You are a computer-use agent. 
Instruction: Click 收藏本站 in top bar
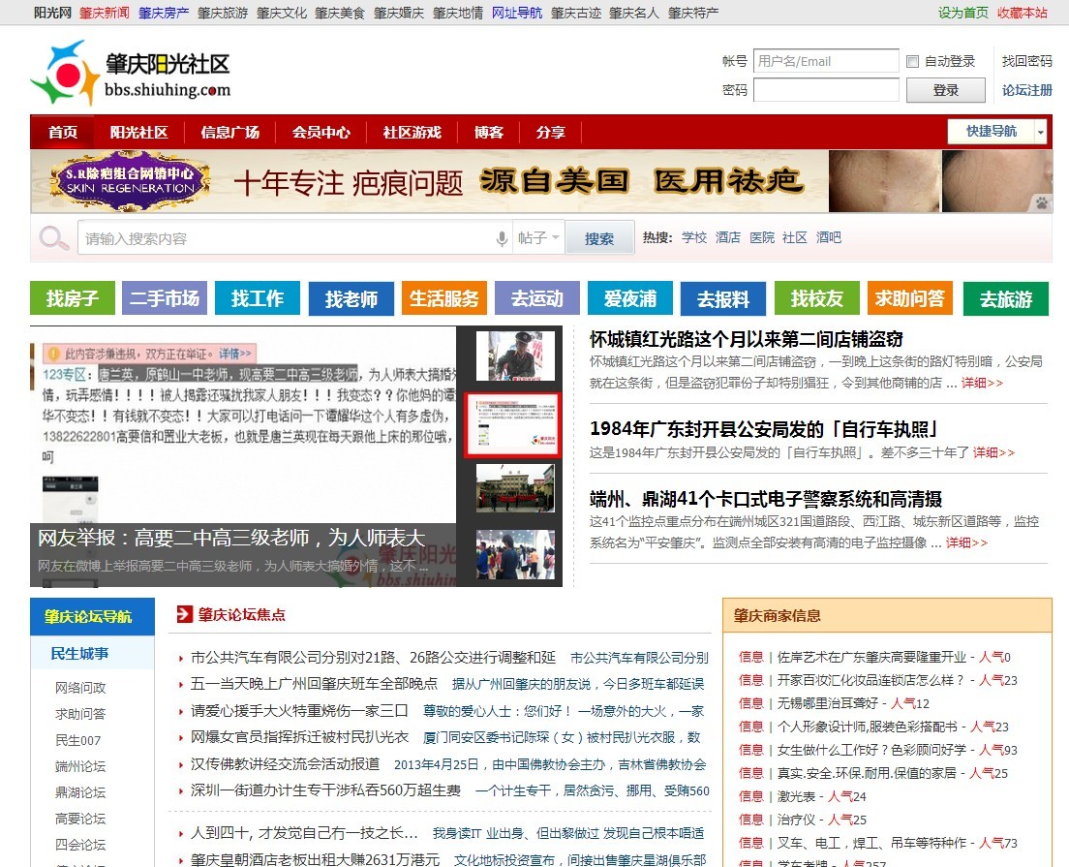pos(1022,13)
